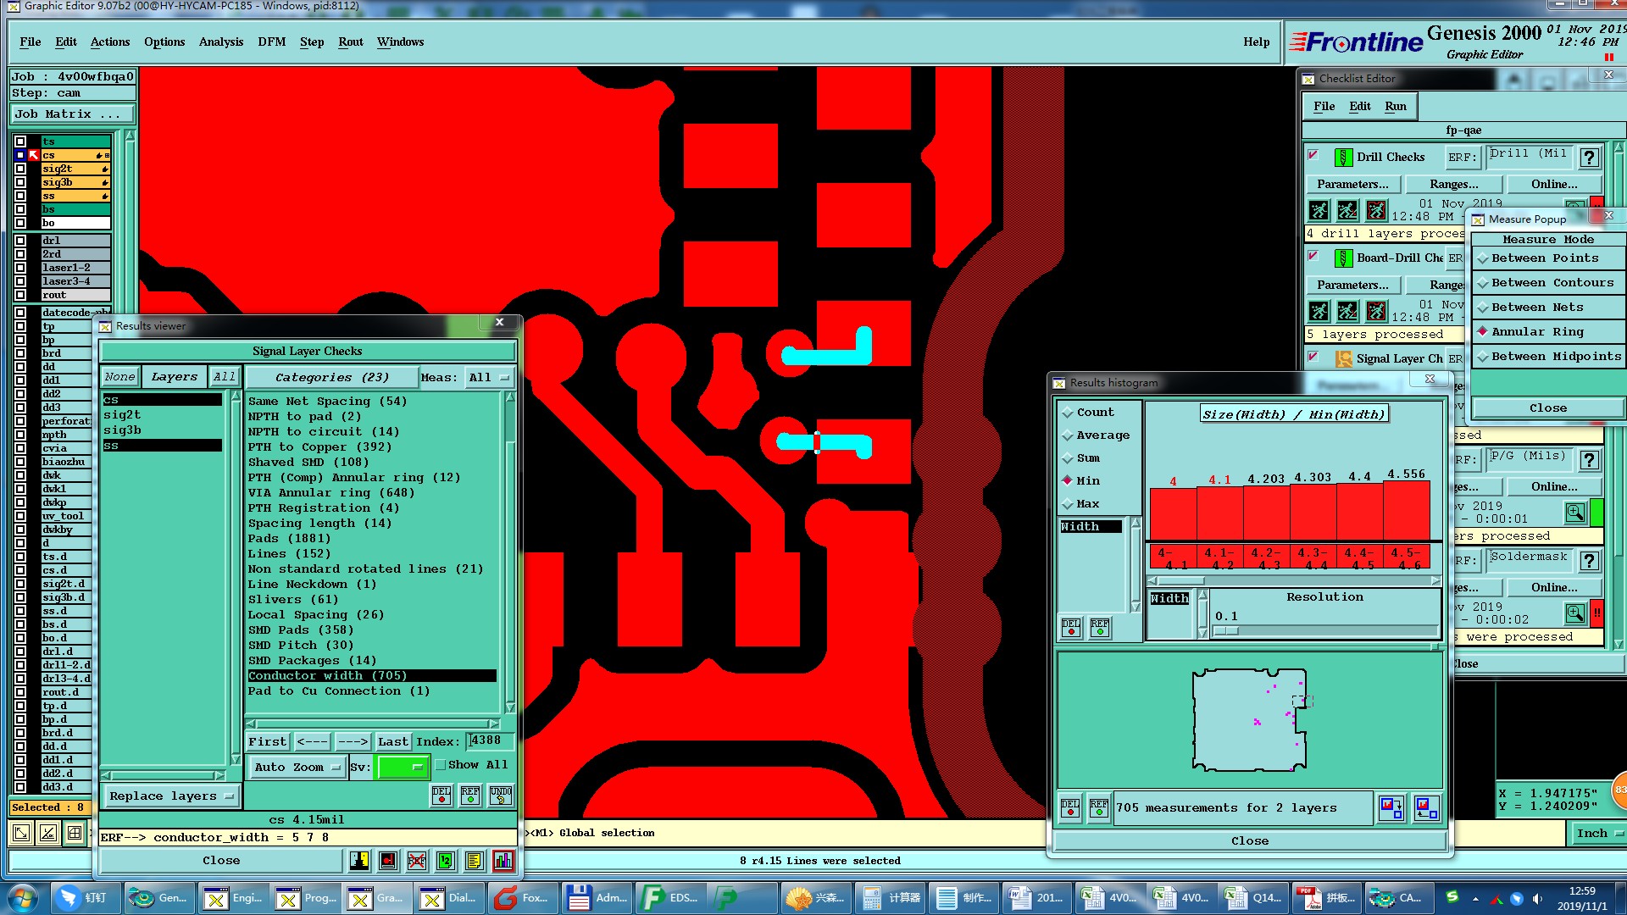
Task: Click the crossed-out REF icon
Action: (416, 861)
